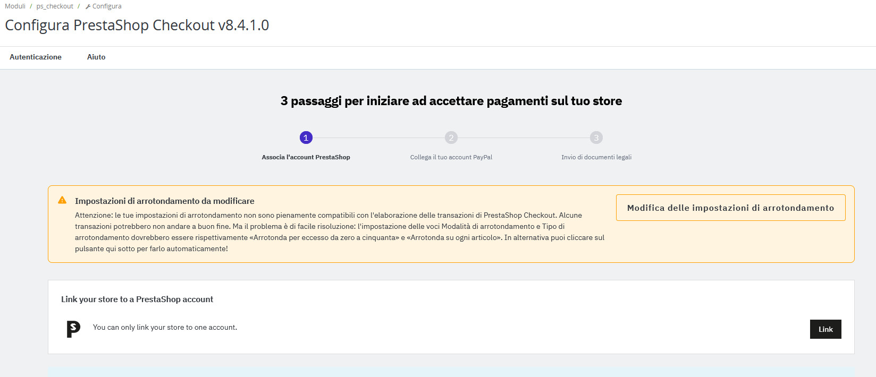Image resolution: width=876 pixels, height=377 pixels.
Task: Click the orange warning triangle icon
Action: tap(62, 200)
